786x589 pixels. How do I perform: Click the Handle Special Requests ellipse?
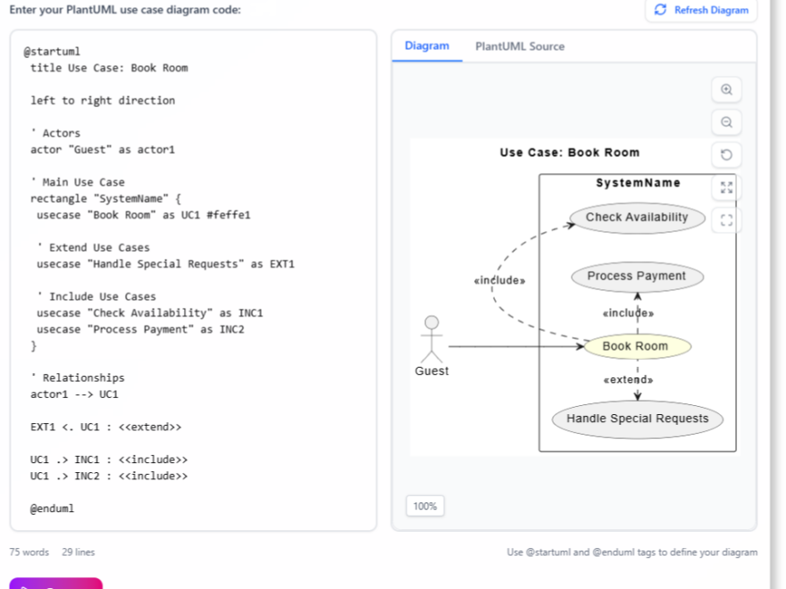coord(637,418)
